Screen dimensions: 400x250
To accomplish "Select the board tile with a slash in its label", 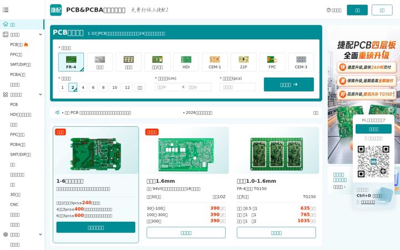I will (157, 62).
